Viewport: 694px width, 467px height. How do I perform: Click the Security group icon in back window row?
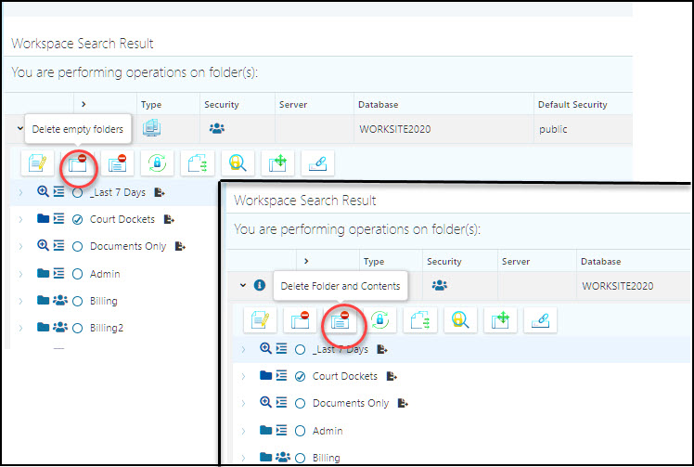tap(217, 128)
